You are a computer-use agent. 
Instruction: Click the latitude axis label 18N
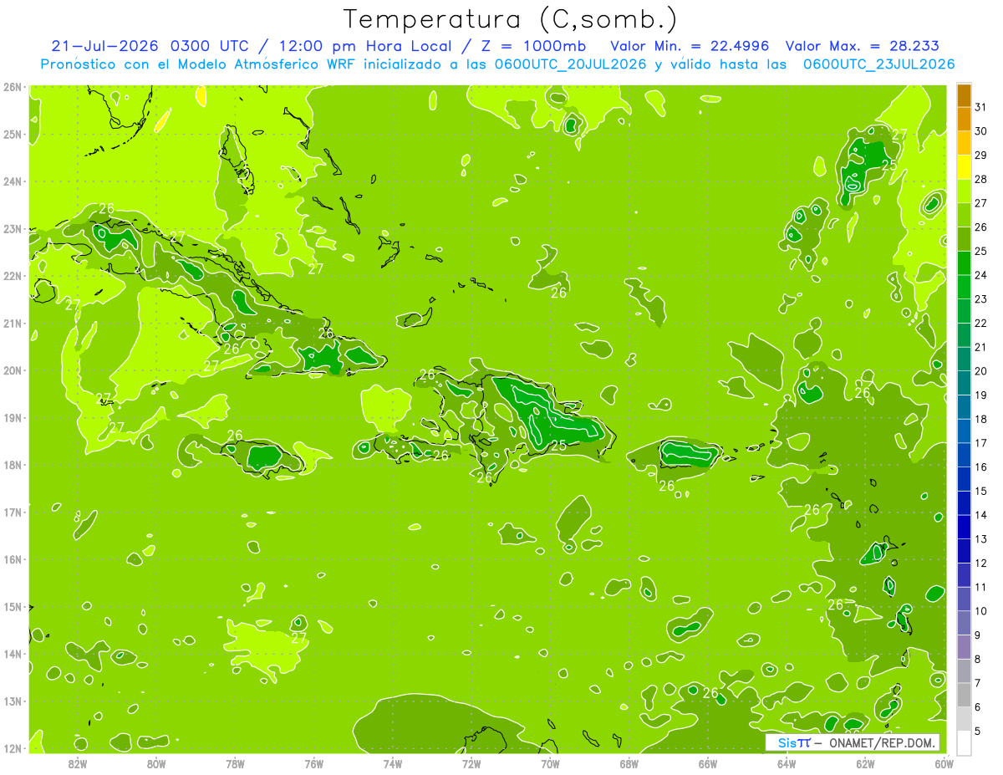pyautogui.click(x=13, y=465)
